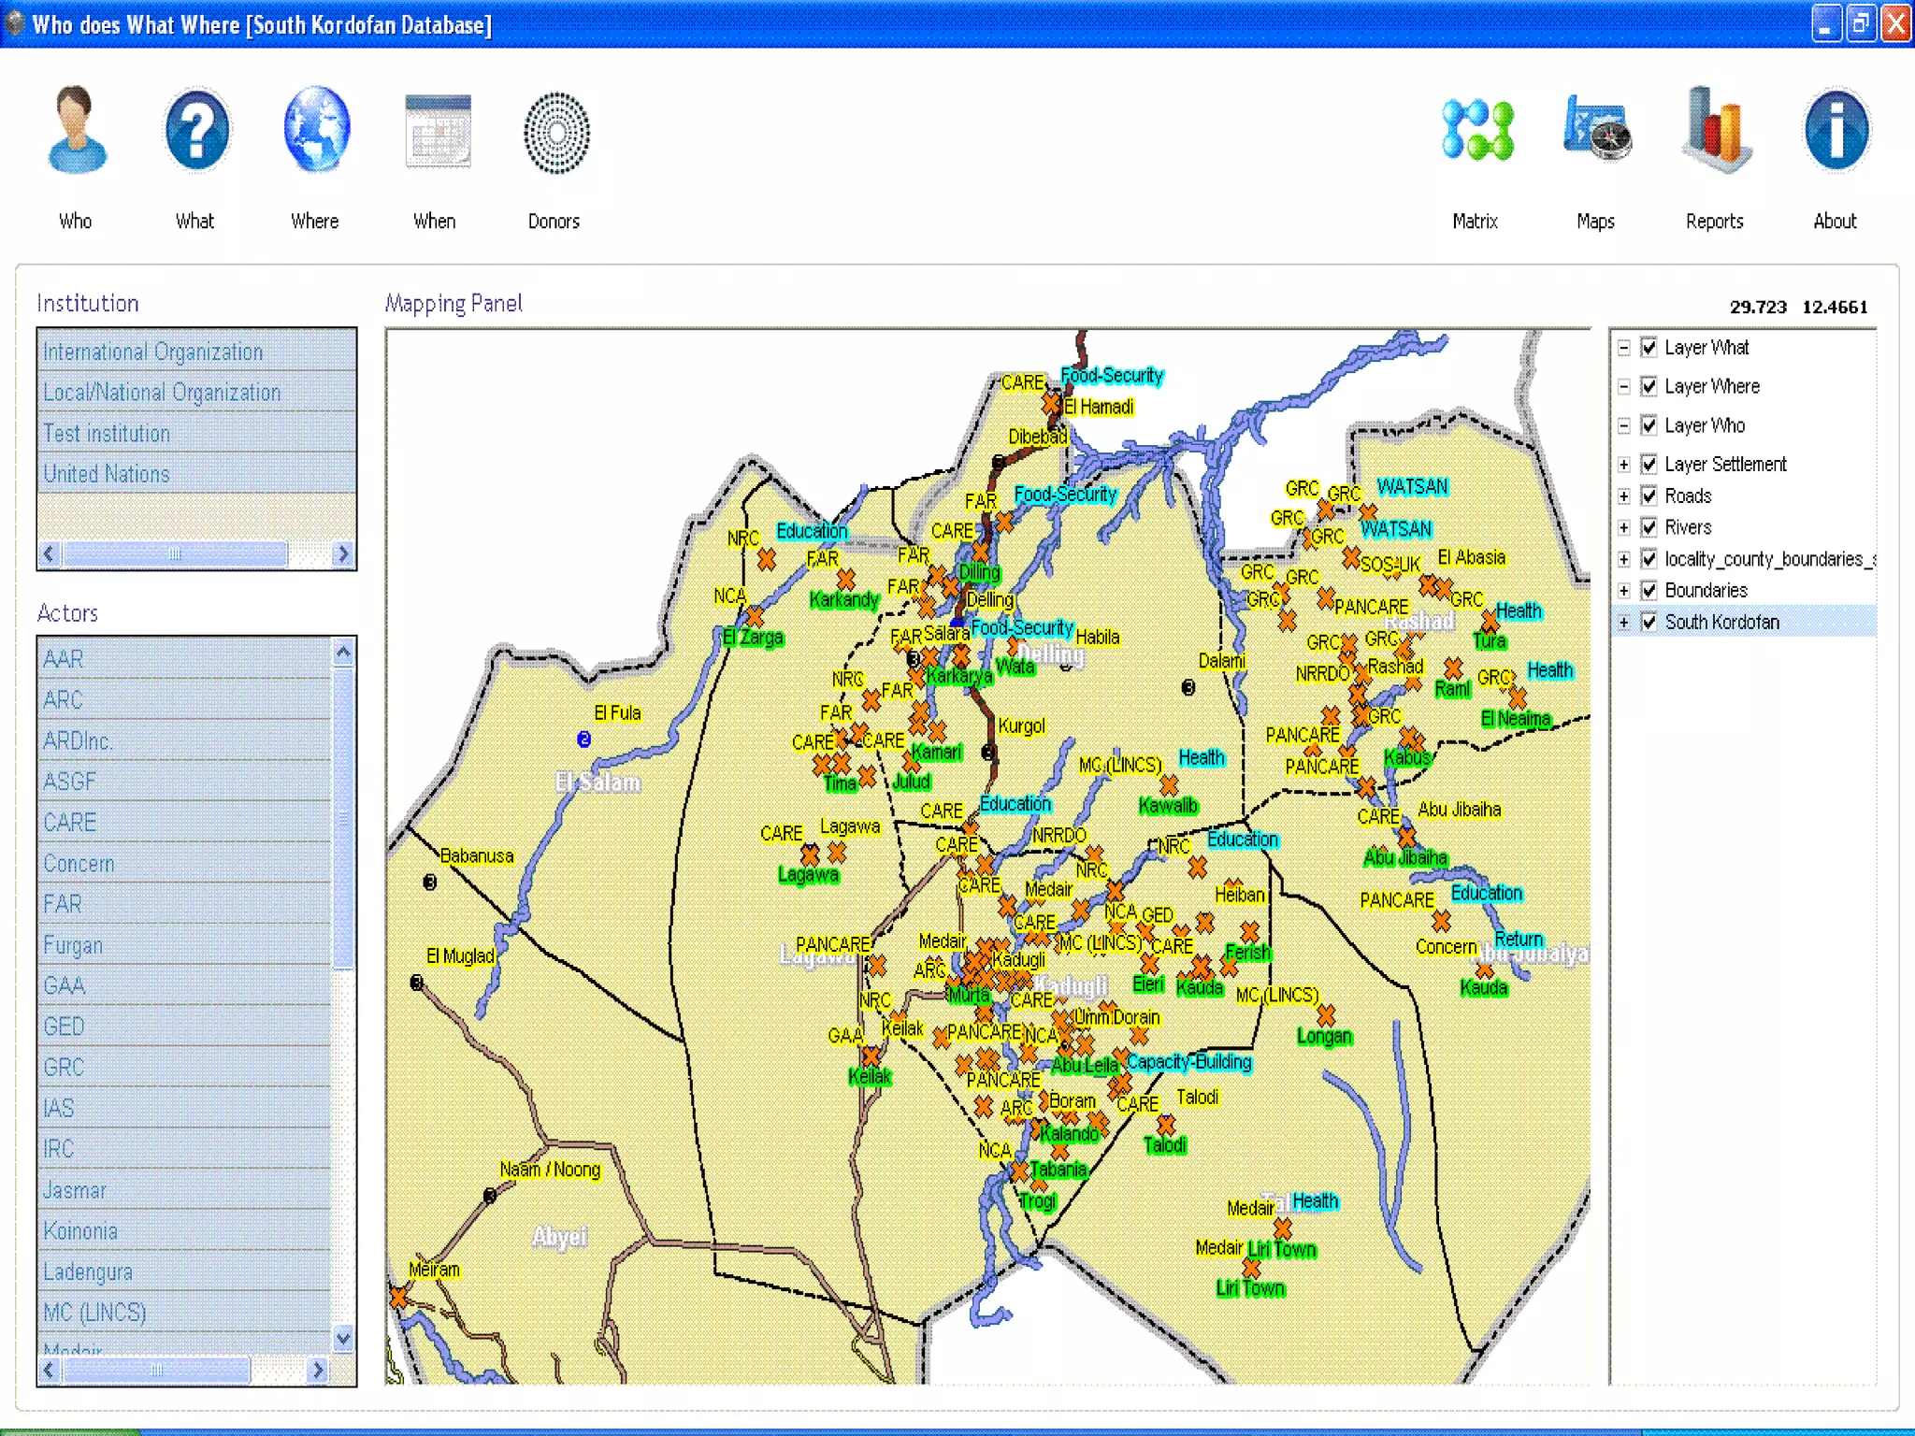Collapse the Layer What tree node

click(x=1624, y=348)
